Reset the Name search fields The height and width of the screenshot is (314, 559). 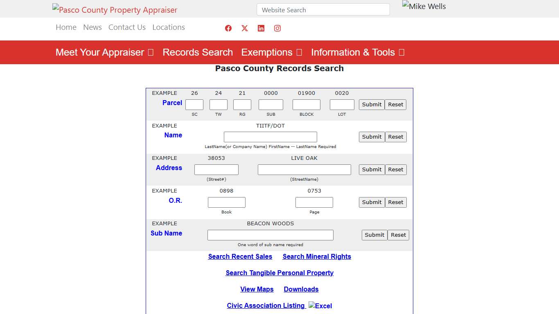click(x=395, y=137)
